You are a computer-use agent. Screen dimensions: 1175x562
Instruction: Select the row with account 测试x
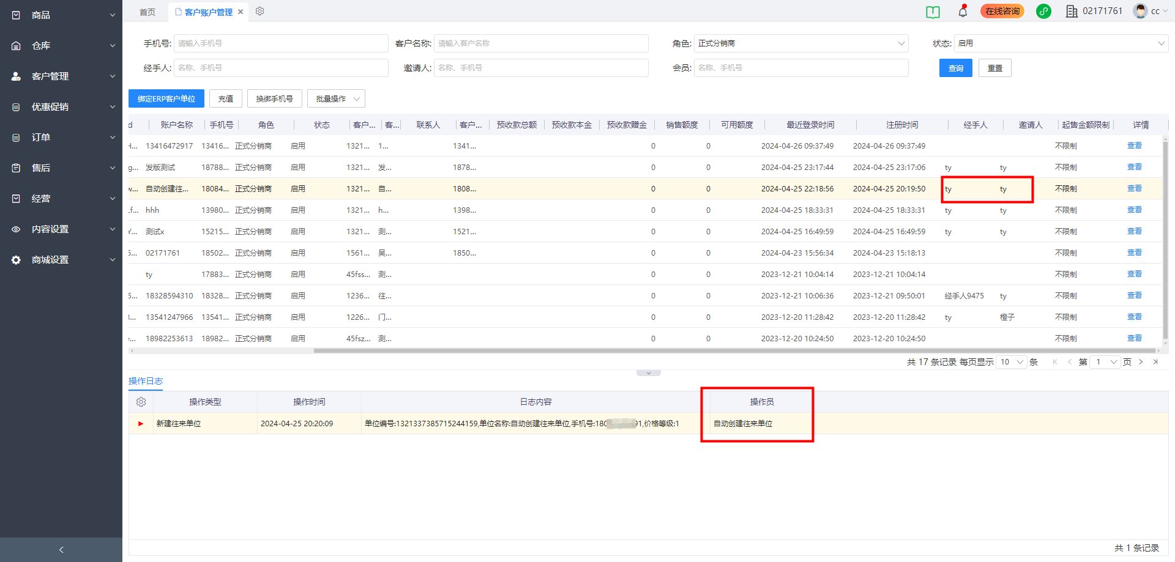(645, 231)
